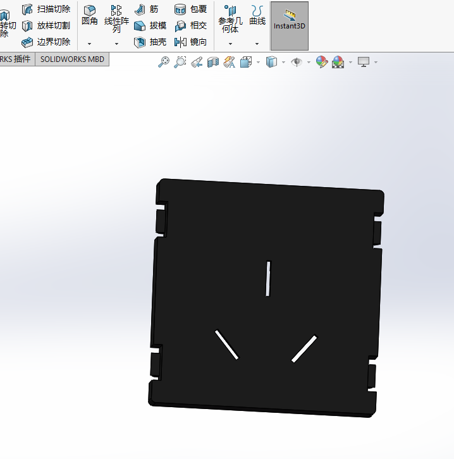Select the Wrap (包覆) tool

click(191, 9)
